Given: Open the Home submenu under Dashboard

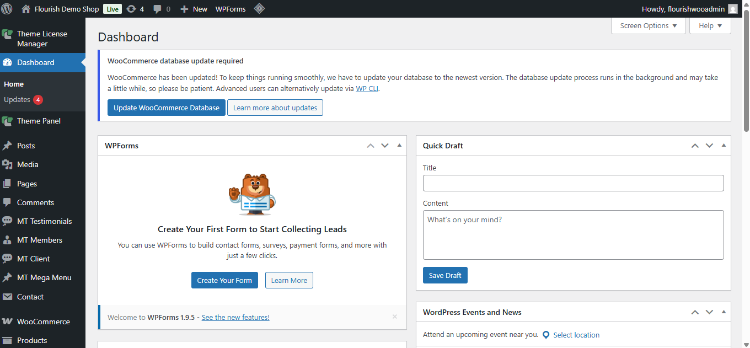Looking at the screenshot, I should [x=14, y=84].
